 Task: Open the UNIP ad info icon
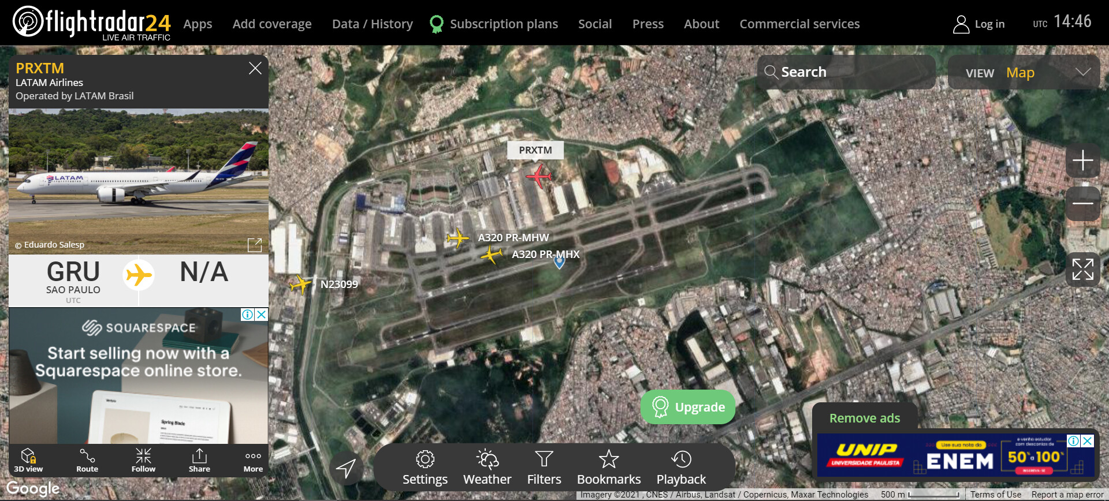(x=1074, y=441)
